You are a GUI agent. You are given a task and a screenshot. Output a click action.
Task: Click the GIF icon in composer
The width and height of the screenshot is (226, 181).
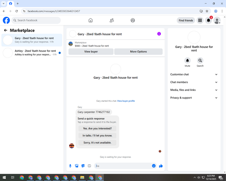(89, 166)
